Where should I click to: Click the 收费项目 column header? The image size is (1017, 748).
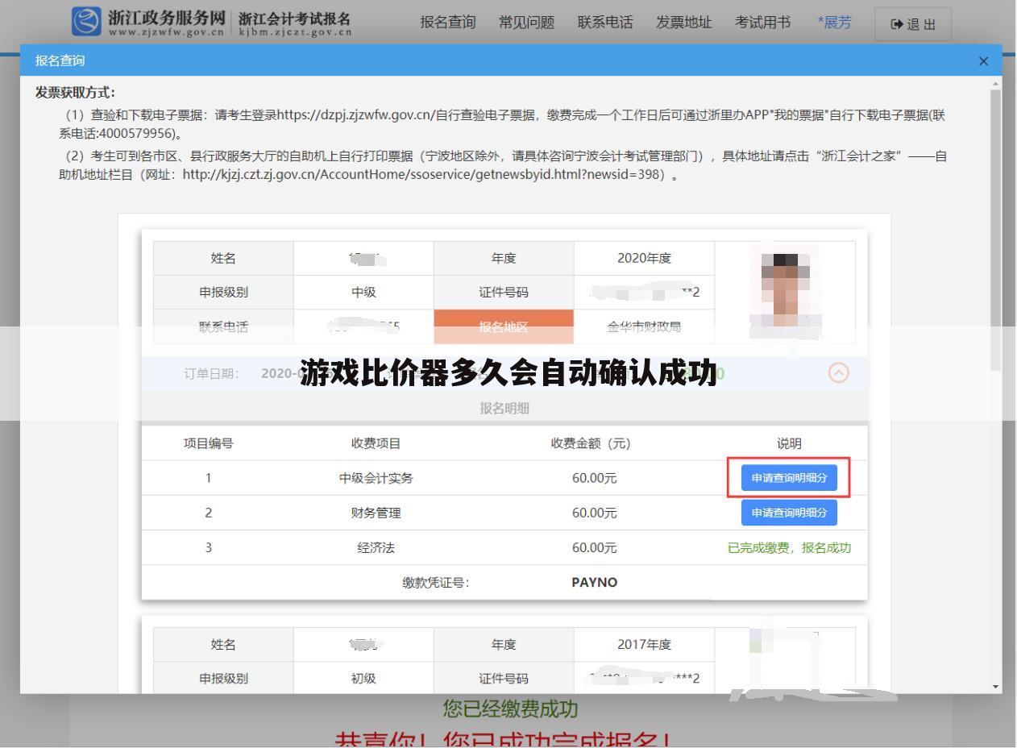click(x=376, y=443)
